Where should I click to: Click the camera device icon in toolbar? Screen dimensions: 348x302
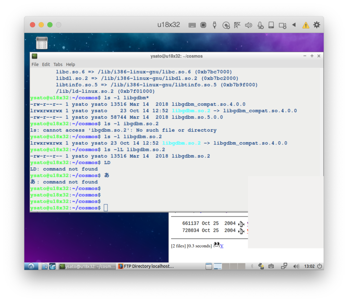point(282,25)
